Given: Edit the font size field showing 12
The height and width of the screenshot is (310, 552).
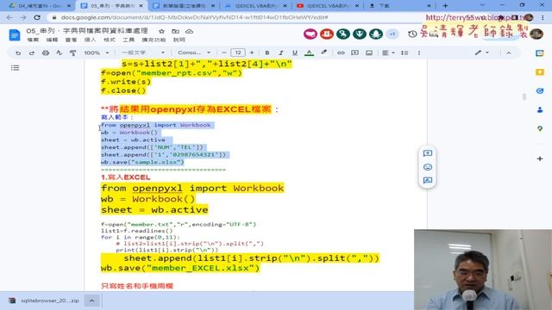Looking at the screenshot, I should (x=238, y=53).
